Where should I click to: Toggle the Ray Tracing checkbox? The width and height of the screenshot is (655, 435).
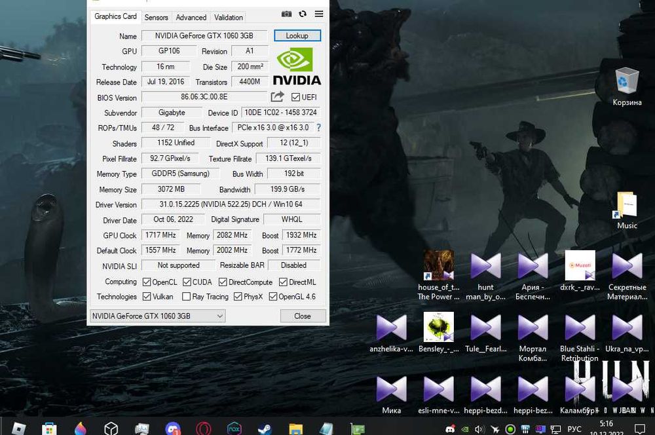pos(187,297)
